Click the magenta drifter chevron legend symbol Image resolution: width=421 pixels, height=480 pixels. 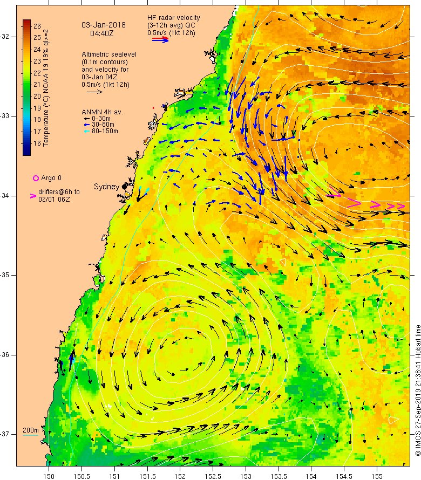(33, 196)
